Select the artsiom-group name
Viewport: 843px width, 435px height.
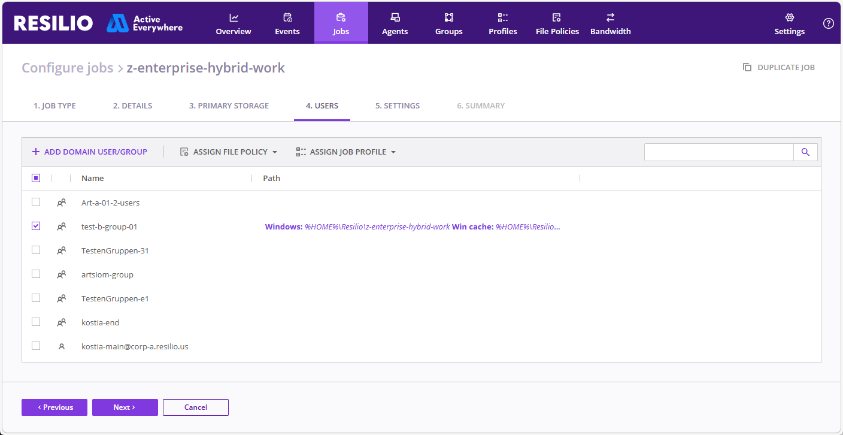[107, 275]
